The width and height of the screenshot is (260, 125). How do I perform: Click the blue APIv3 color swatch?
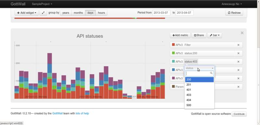[174, 70]
